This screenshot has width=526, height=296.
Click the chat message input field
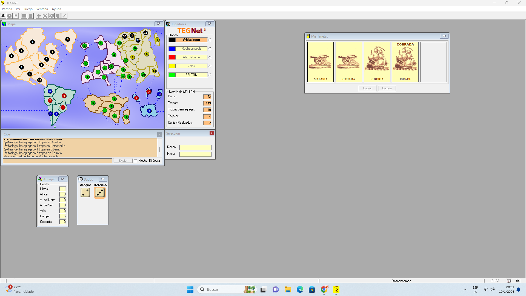tap(58, 161)
